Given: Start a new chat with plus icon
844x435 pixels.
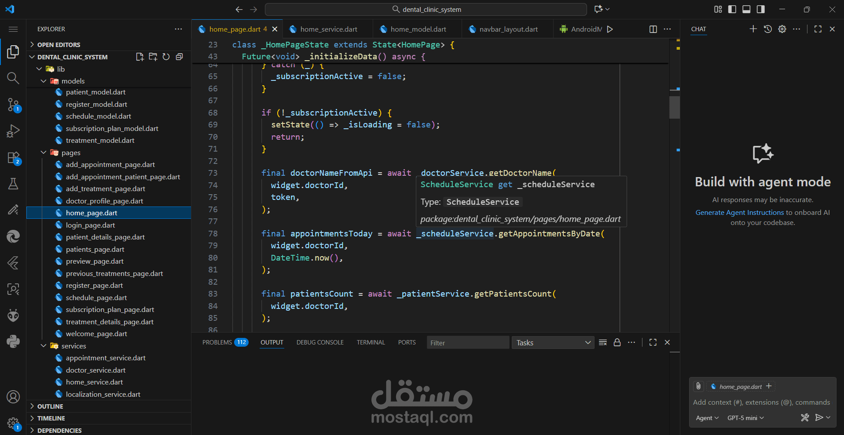Looking at the screenshot, I should tap(753, 29).
